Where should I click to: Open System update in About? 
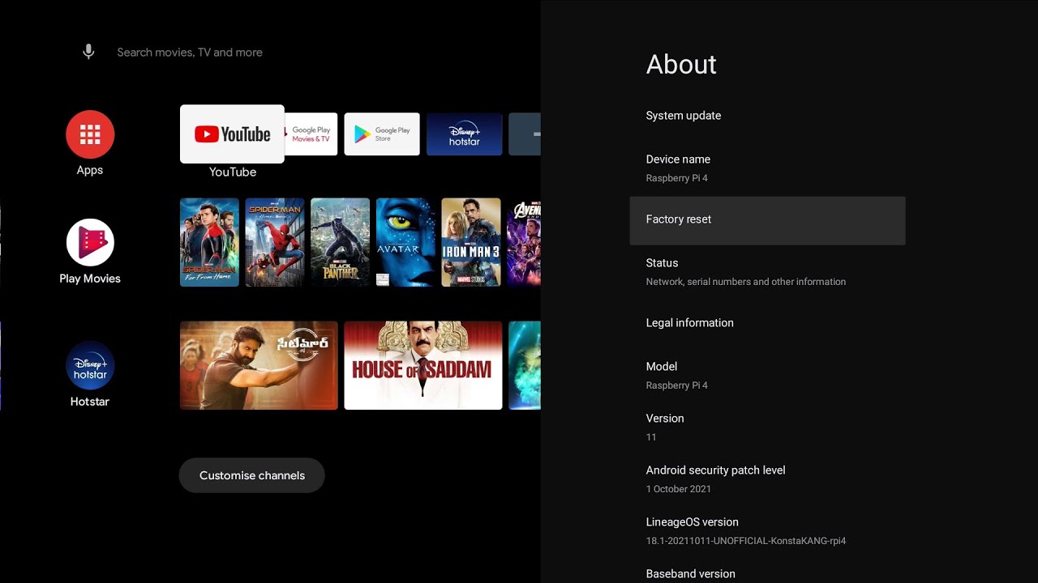tap(767, 116)
